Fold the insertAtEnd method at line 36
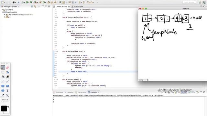This screenshot has width=207, height=116. point(58,17)
